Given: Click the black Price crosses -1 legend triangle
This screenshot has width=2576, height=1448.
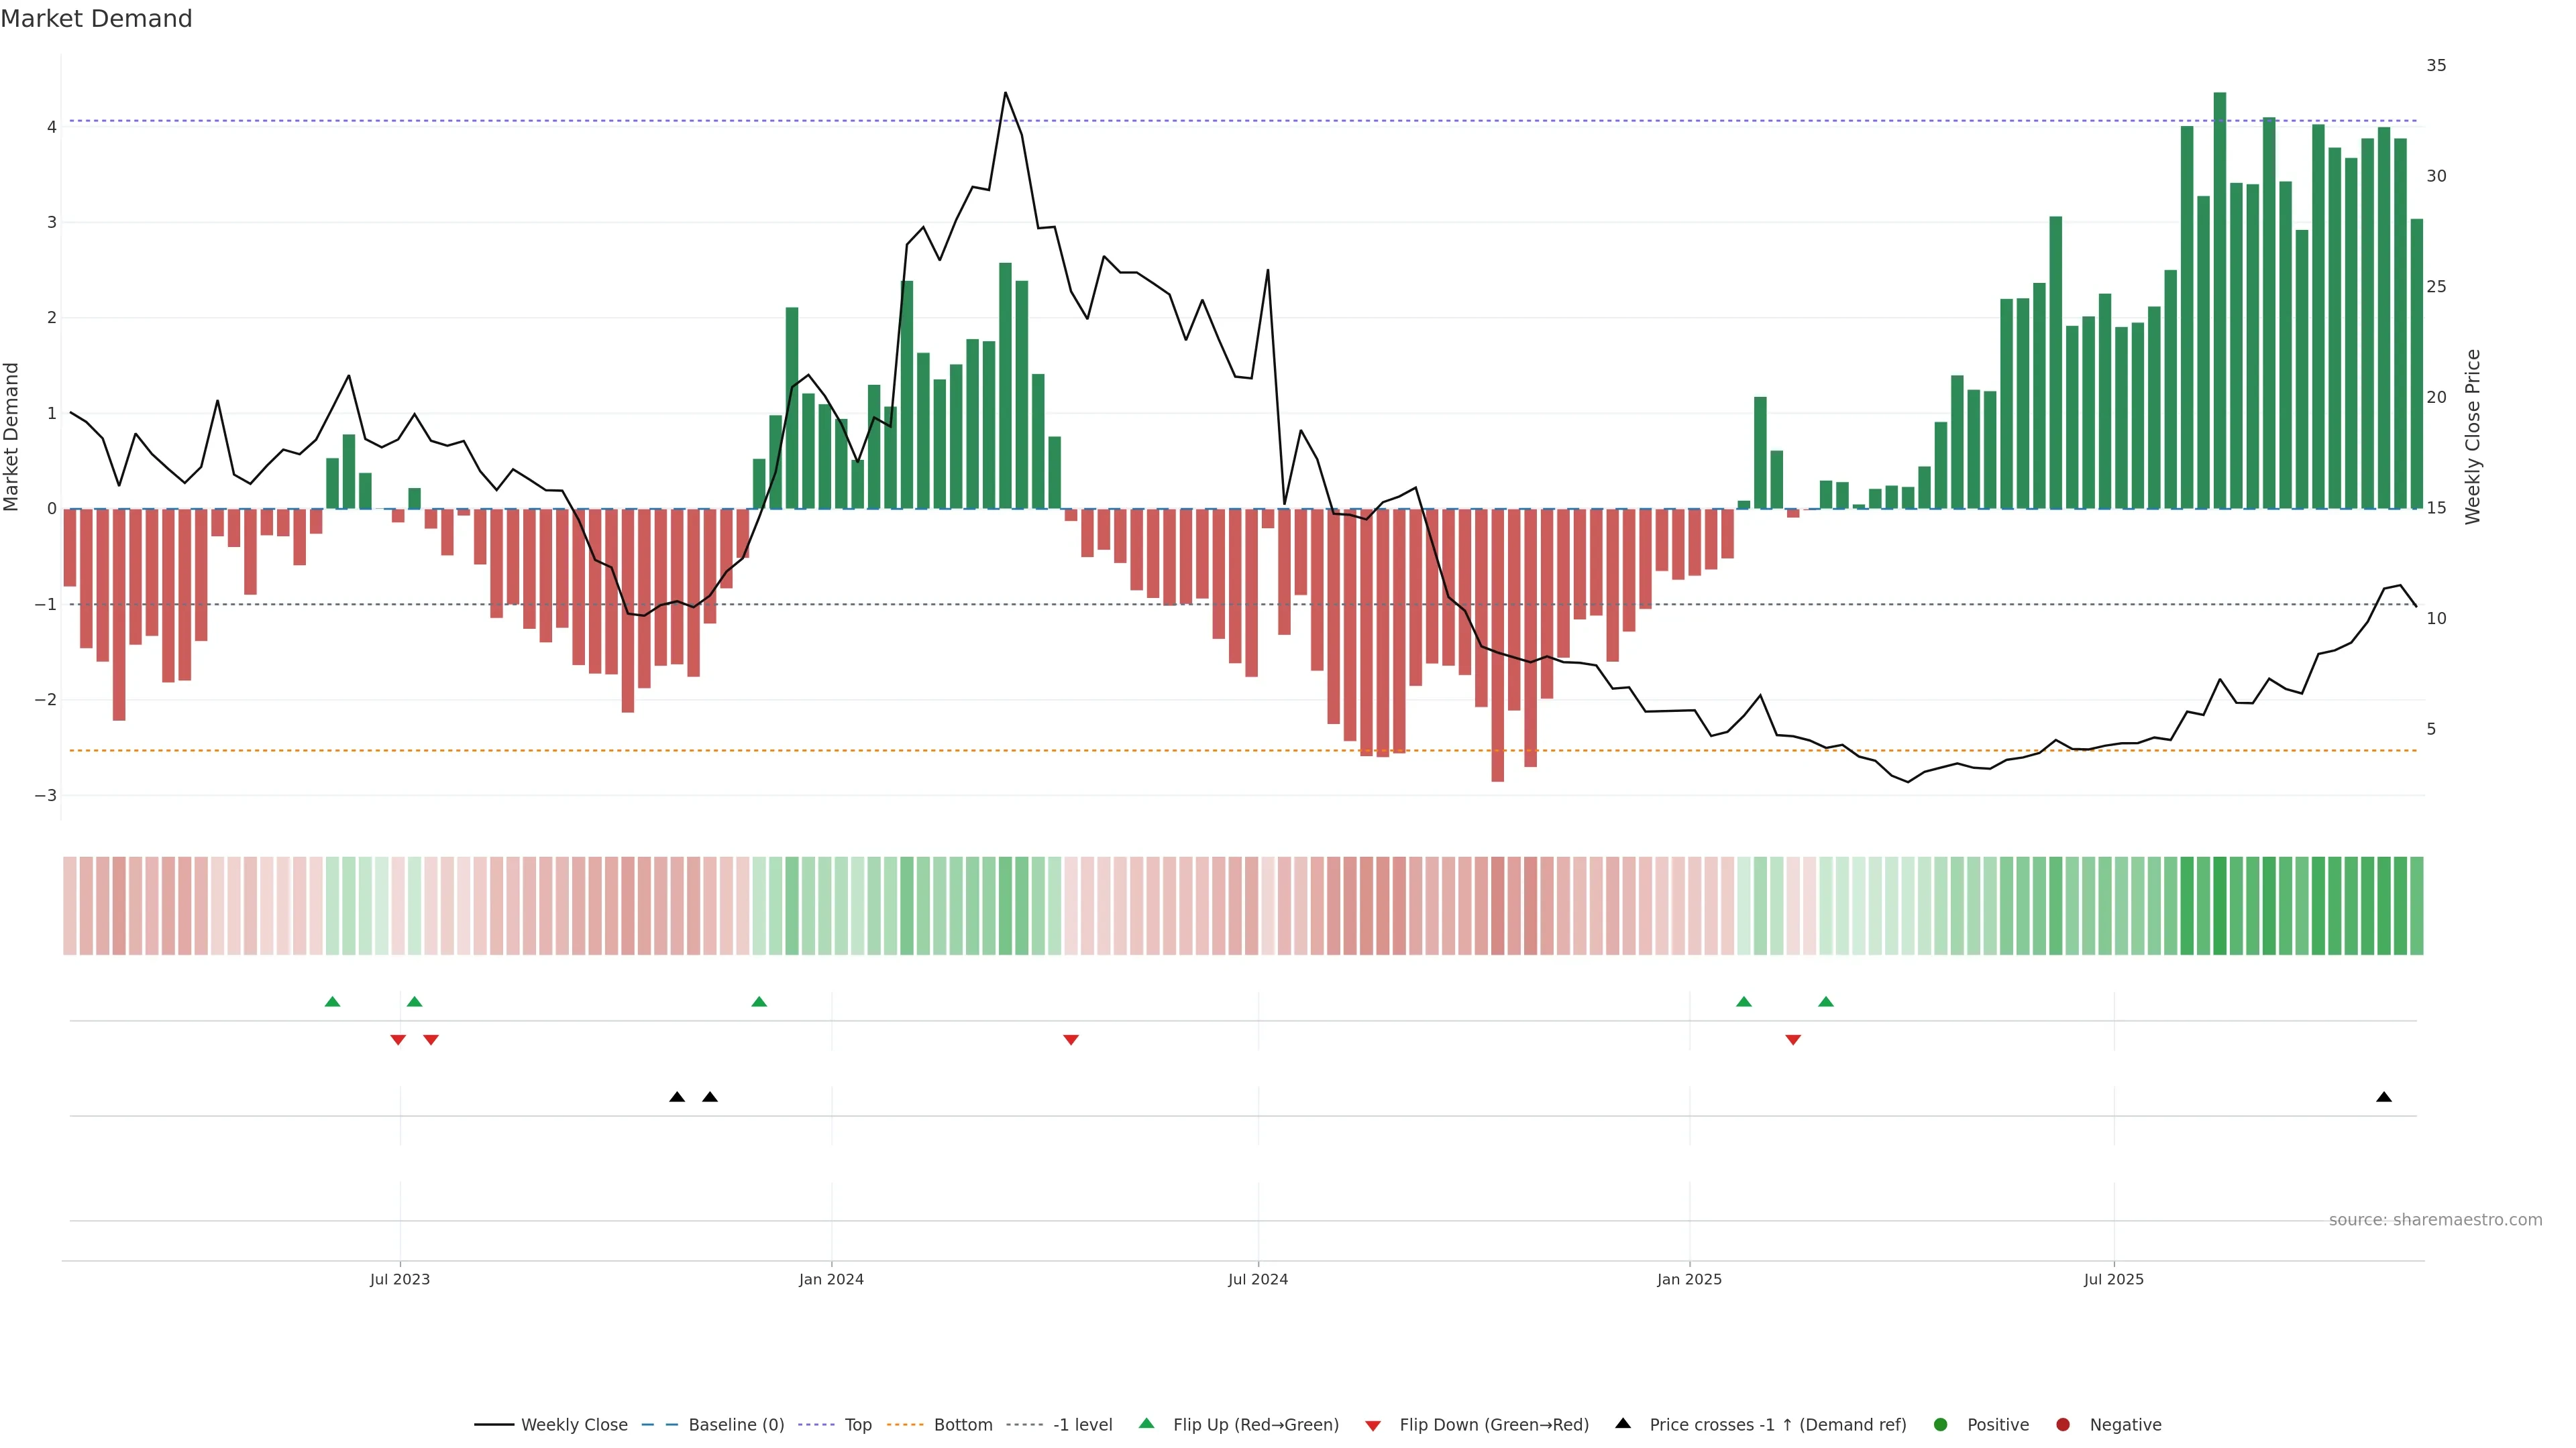Looking at the screenshot, I should click(x=1623, y=1424).
